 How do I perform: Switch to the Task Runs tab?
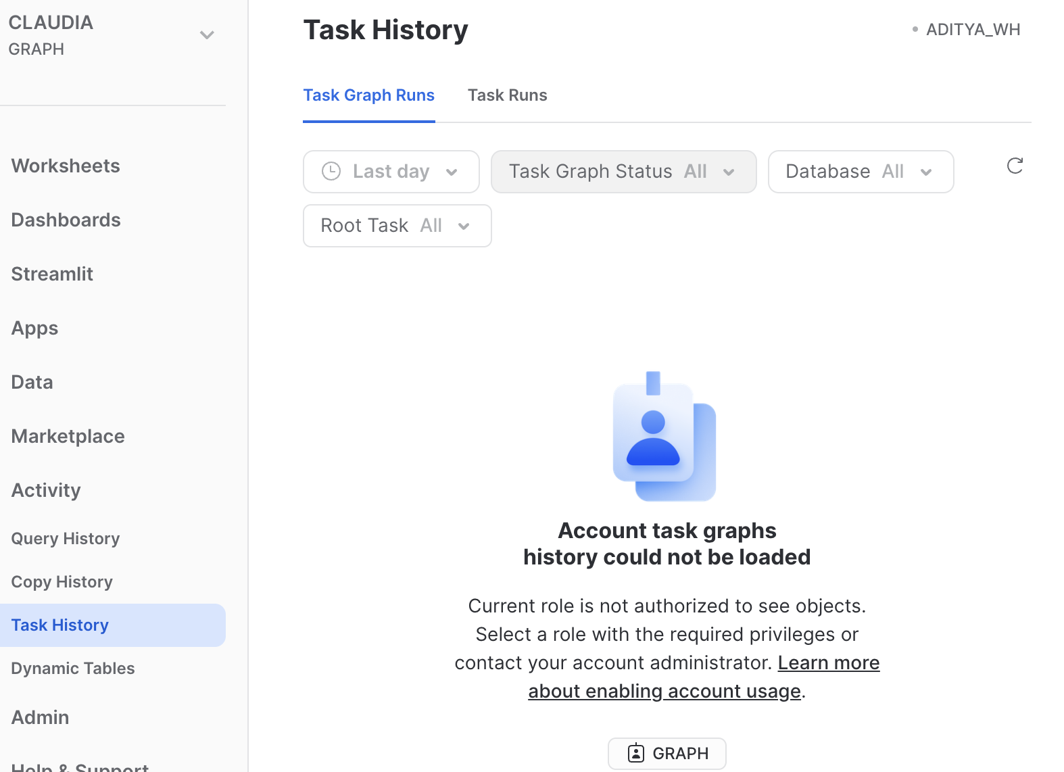tap(507, 95)
